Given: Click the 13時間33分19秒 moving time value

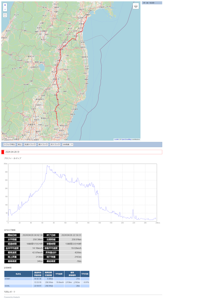Looking at the screenshot, I should (71, 244).
